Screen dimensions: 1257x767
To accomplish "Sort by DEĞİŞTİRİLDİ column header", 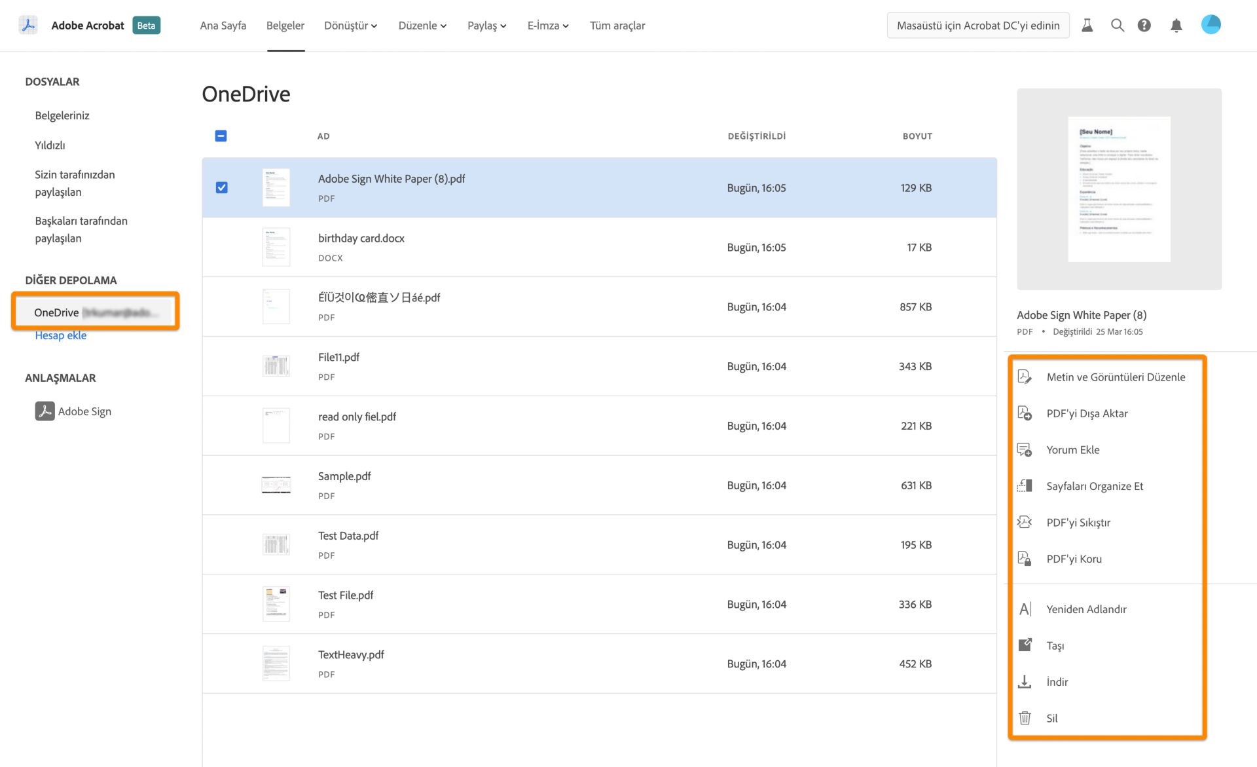I will click(757, 136).
